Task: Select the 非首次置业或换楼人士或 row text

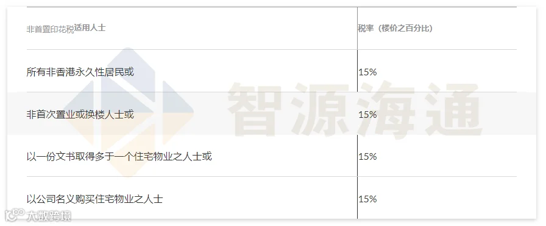Action: click(80, 114)
